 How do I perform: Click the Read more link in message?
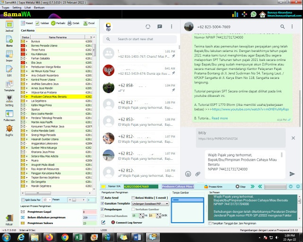coord(219,118)
